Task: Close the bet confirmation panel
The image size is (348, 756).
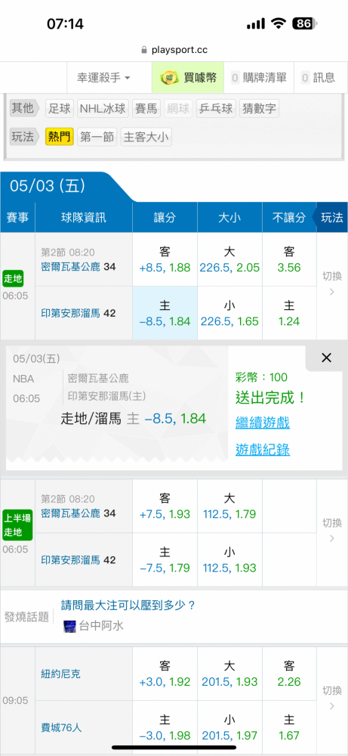Action: coord(326,358)
